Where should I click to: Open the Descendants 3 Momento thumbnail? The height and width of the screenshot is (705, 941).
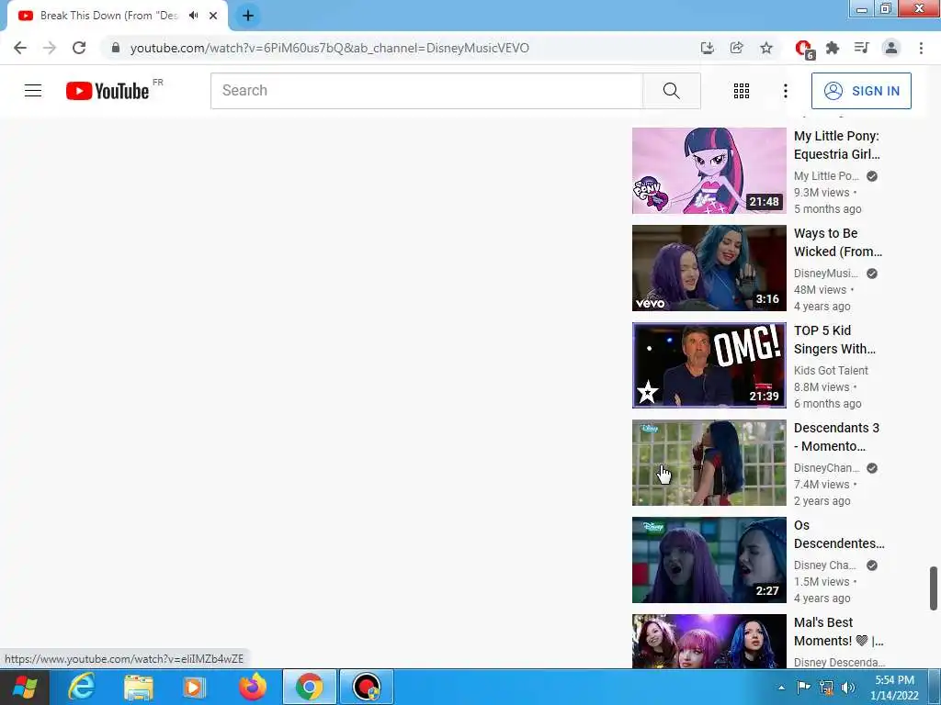point(709,463)
